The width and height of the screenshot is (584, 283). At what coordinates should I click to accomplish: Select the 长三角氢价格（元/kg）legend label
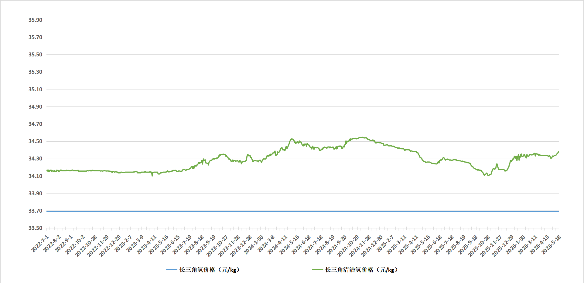tap(210, 270)
